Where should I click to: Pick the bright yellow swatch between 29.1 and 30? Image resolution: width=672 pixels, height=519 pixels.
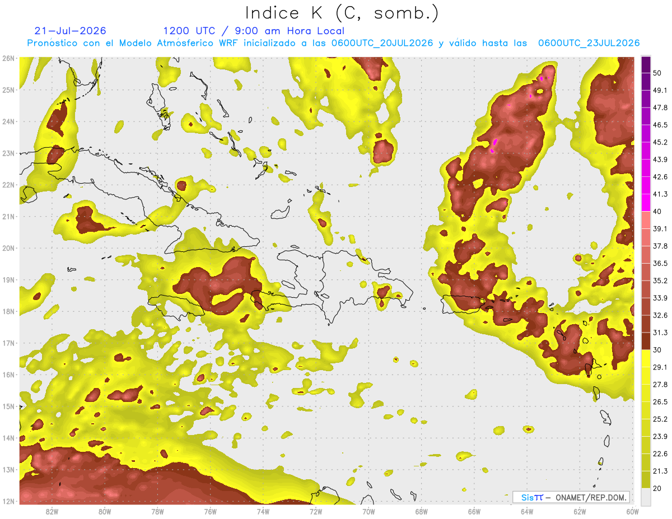tap(646, 358)
